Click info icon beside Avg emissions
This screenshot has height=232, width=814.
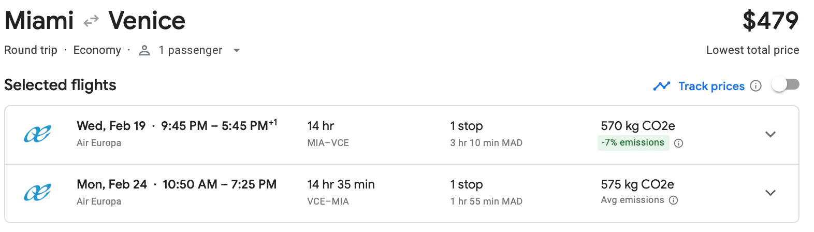coord(673,200)
